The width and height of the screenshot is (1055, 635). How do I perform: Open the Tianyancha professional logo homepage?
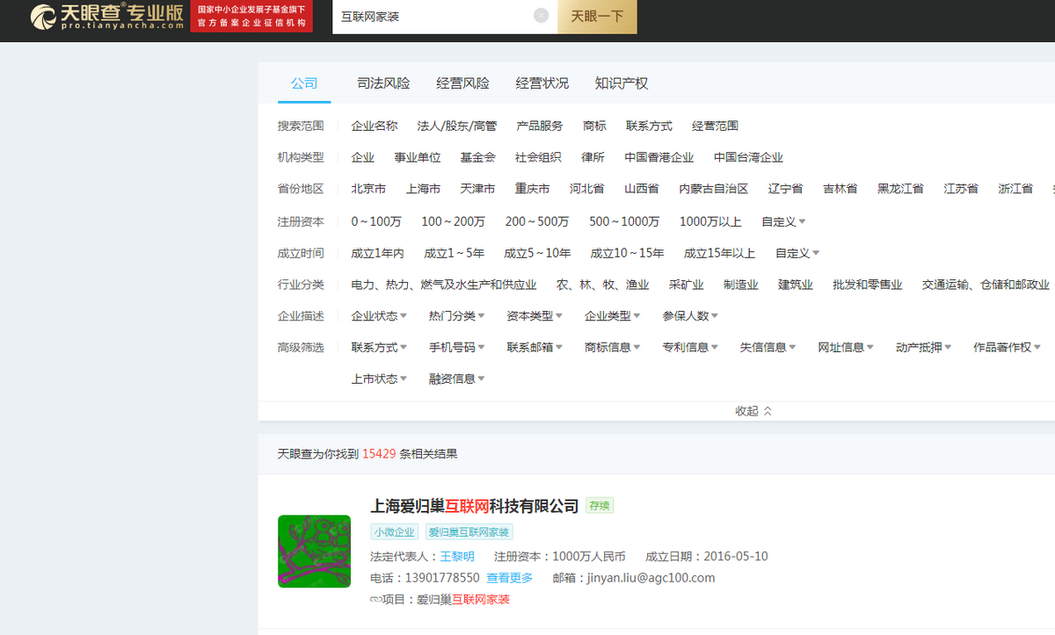107,16
